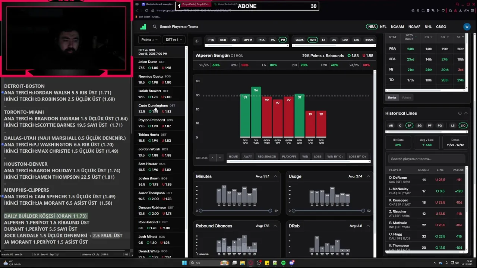Open the Basketbol canlı sonuçları browser tab
Screen dimensions: 477x268
click(x=157, y=4)
